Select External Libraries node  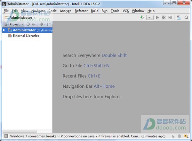pyautogui.click(x=24, y=36)
